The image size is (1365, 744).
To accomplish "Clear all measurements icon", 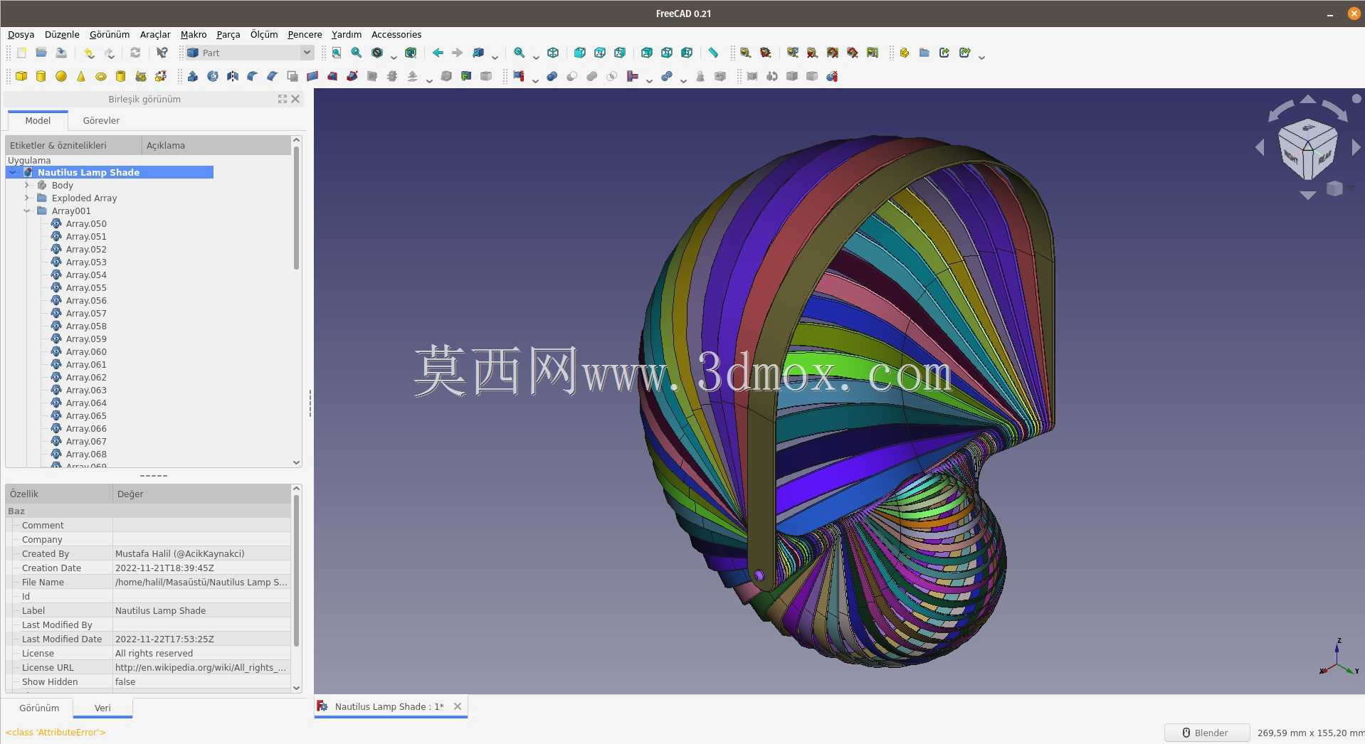I will 813,53.
